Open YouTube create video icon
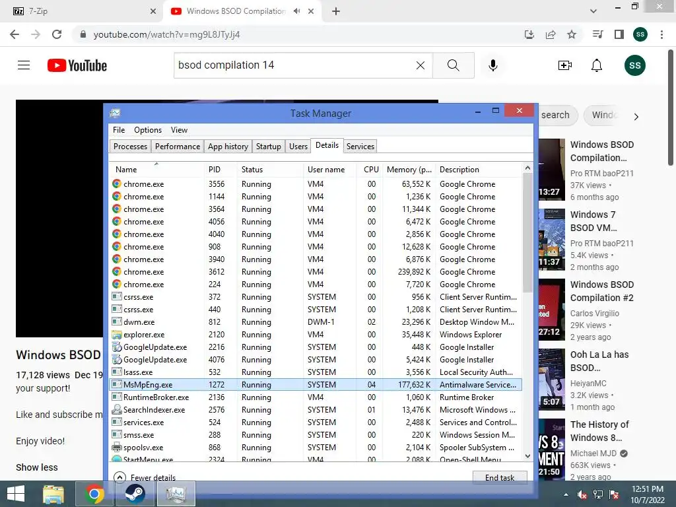This screenshot has width=676, height=507. [x=565, y=65]
